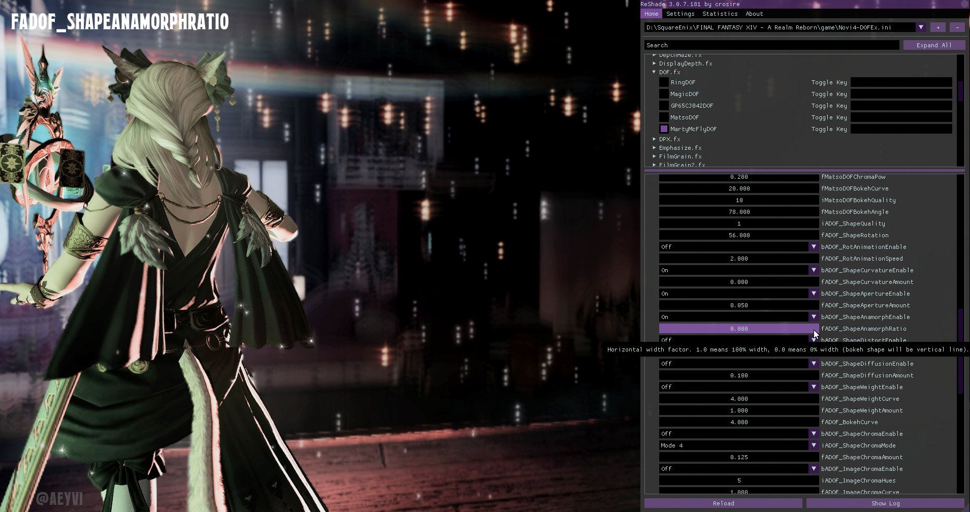Adjust the fADOF_ShapeWeightAmount value slider

[739, 410]
